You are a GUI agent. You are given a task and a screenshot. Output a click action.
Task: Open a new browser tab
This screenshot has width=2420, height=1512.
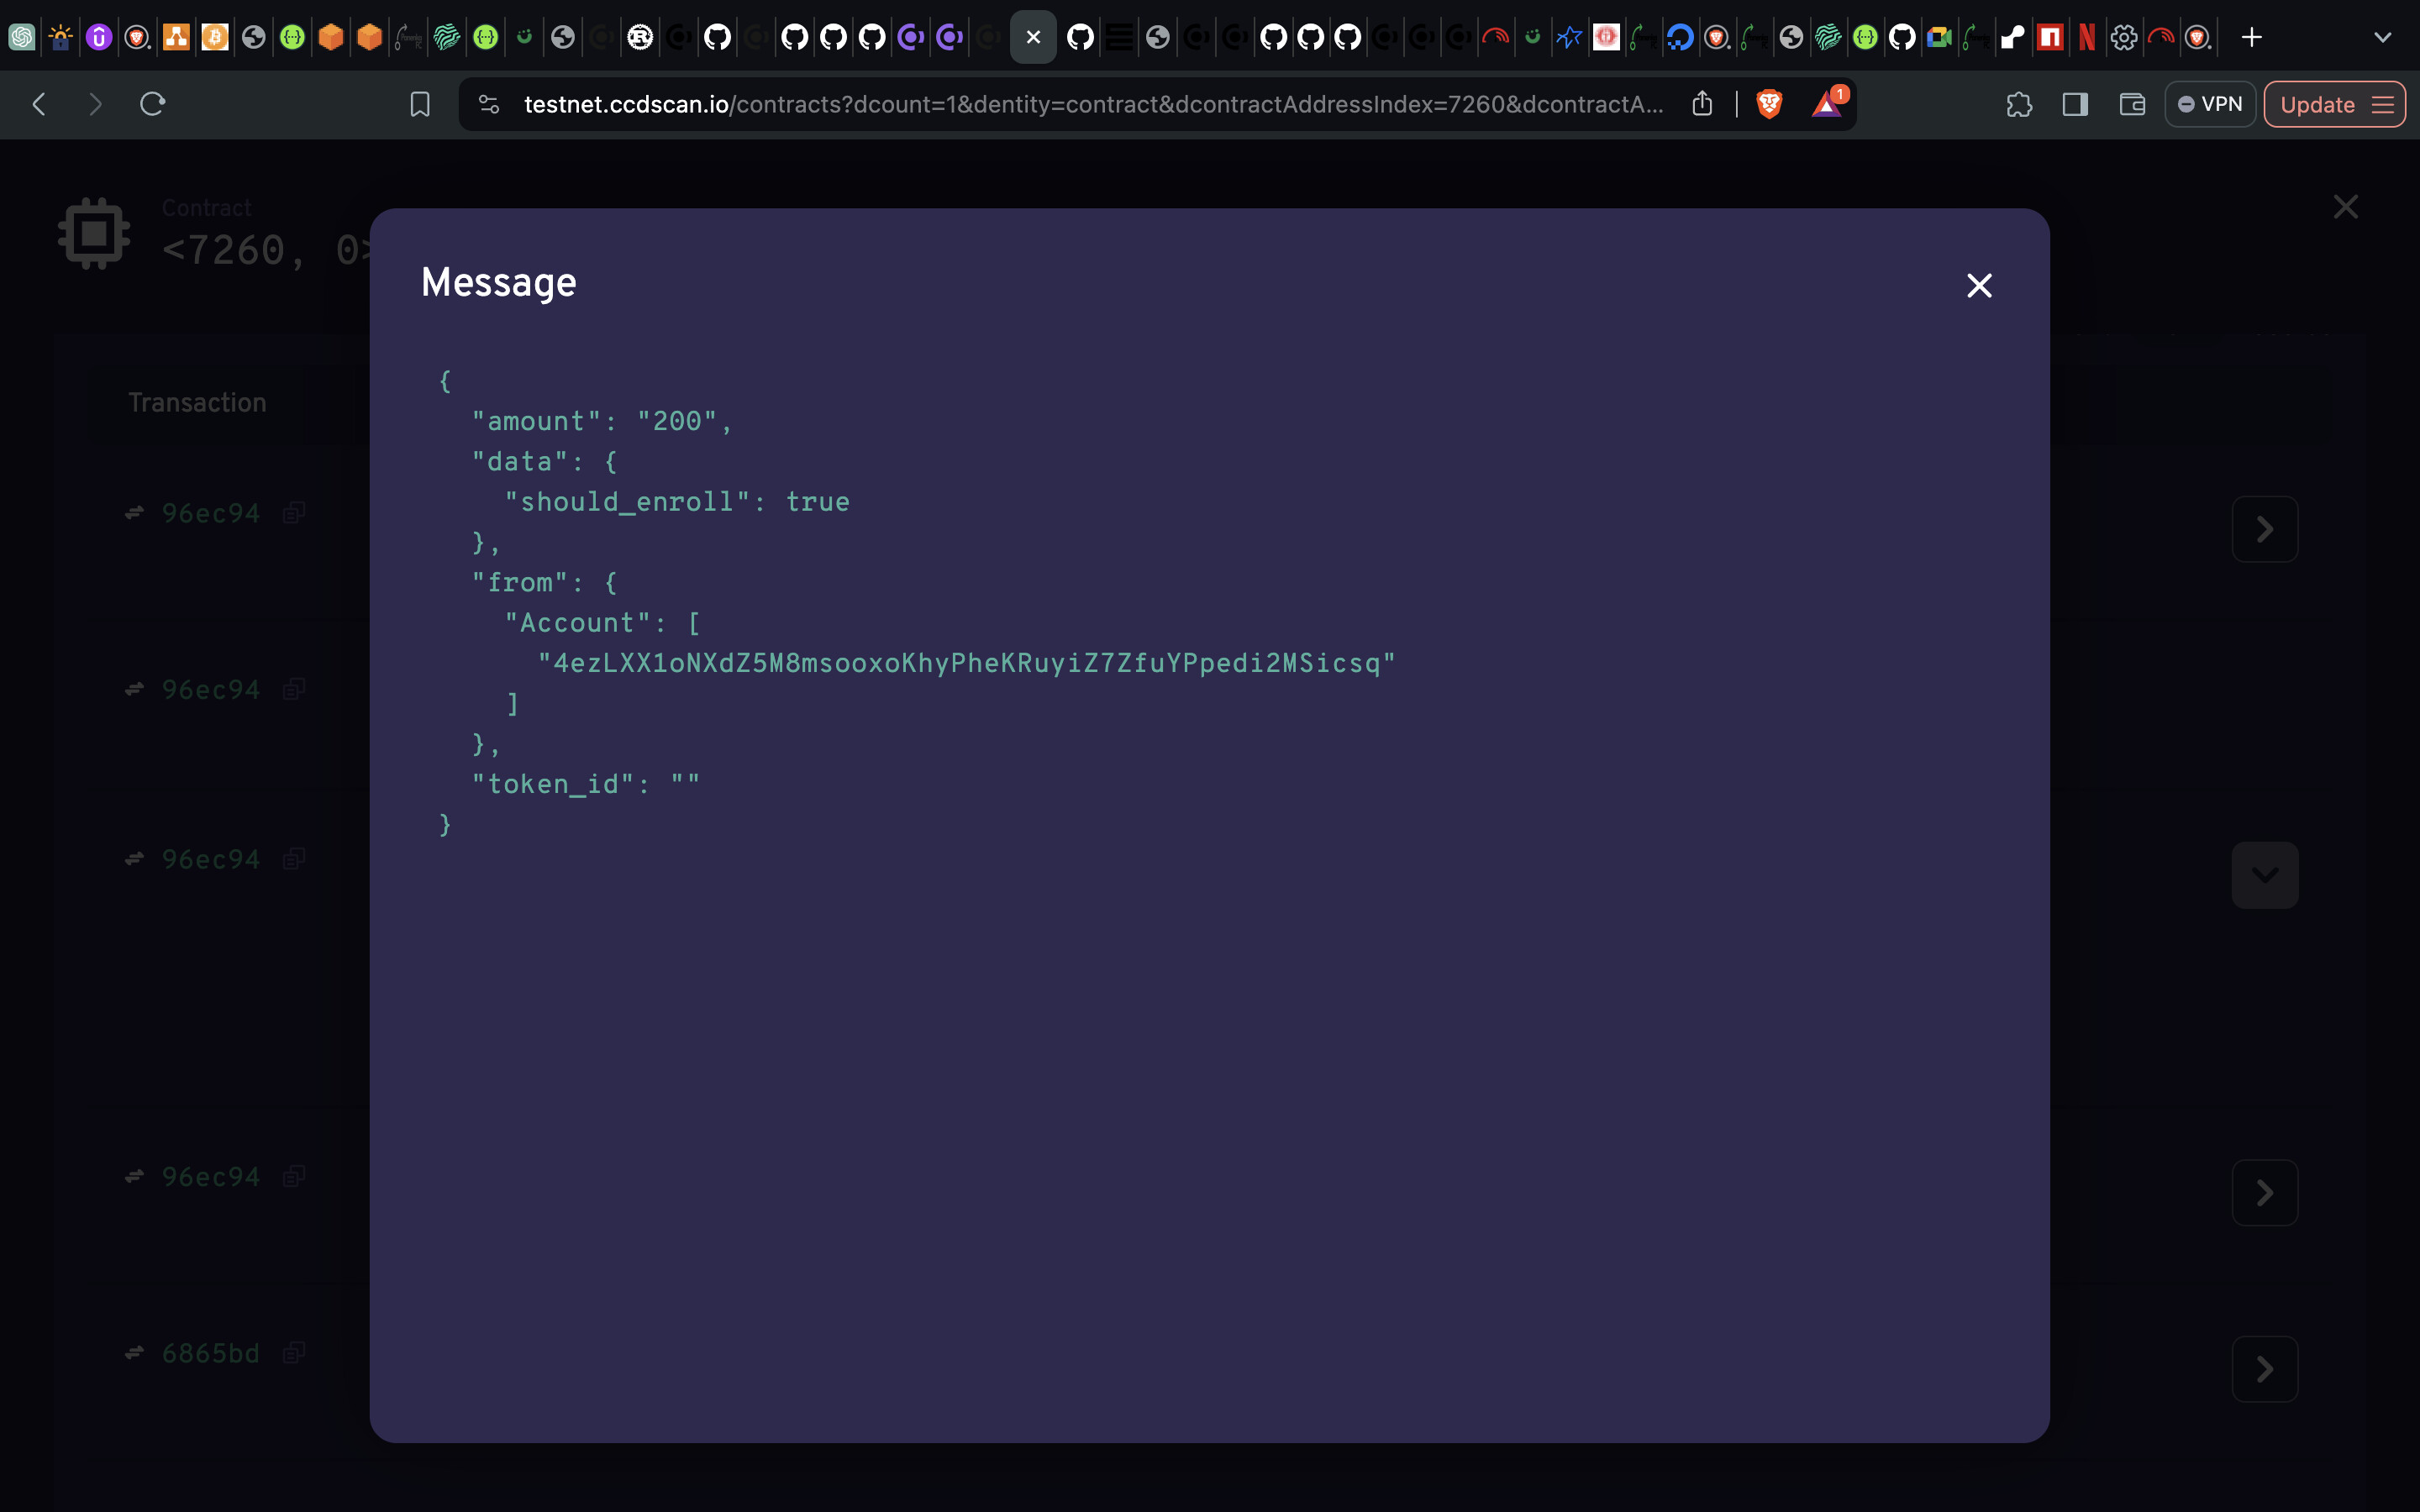2251,38
